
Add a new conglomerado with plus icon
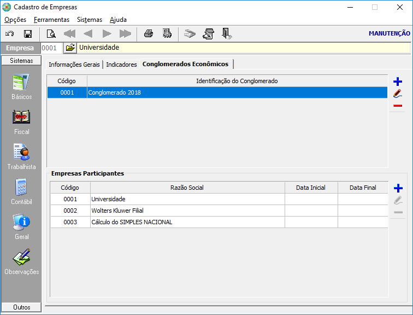point(398,81)
